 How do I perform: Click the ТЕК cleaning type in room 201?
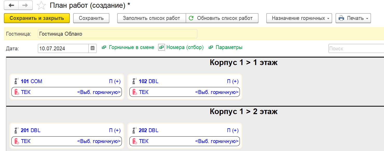[26, 141]
